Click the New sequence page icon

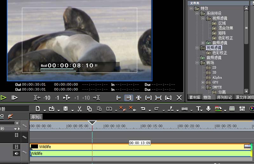[x=38, y=109]
